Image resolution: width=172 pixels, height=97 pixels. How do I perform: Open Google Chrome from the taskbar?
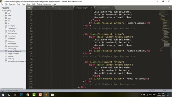(x=28, y=95)
